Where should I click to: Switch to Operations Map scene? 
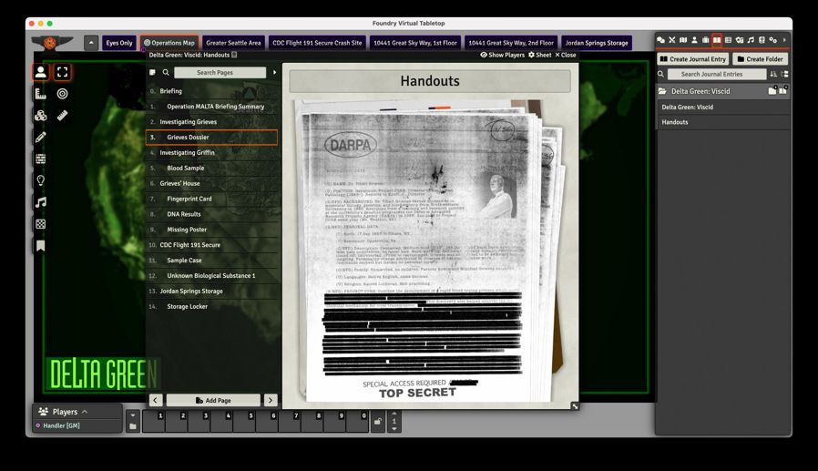(x=169, y=43)
